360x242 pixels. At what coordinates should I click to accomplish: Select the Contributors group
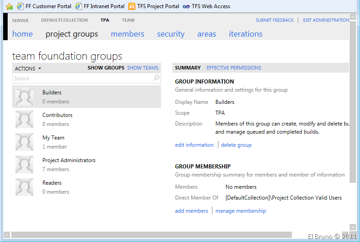click(57, 115)
